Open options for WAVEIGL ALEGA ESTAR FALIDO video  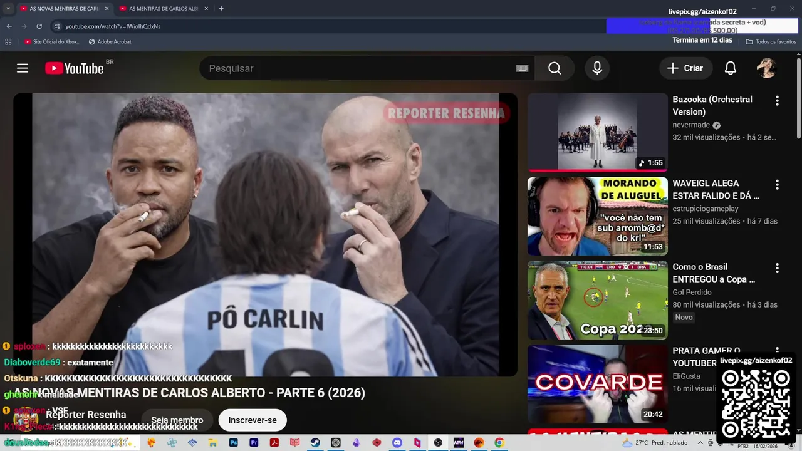[x=777, y=185]
